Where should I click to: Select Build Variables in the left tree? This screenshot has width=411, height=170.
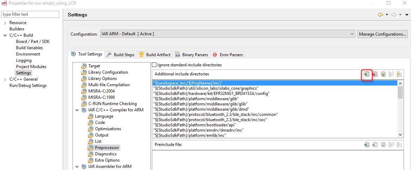point(29,48)
